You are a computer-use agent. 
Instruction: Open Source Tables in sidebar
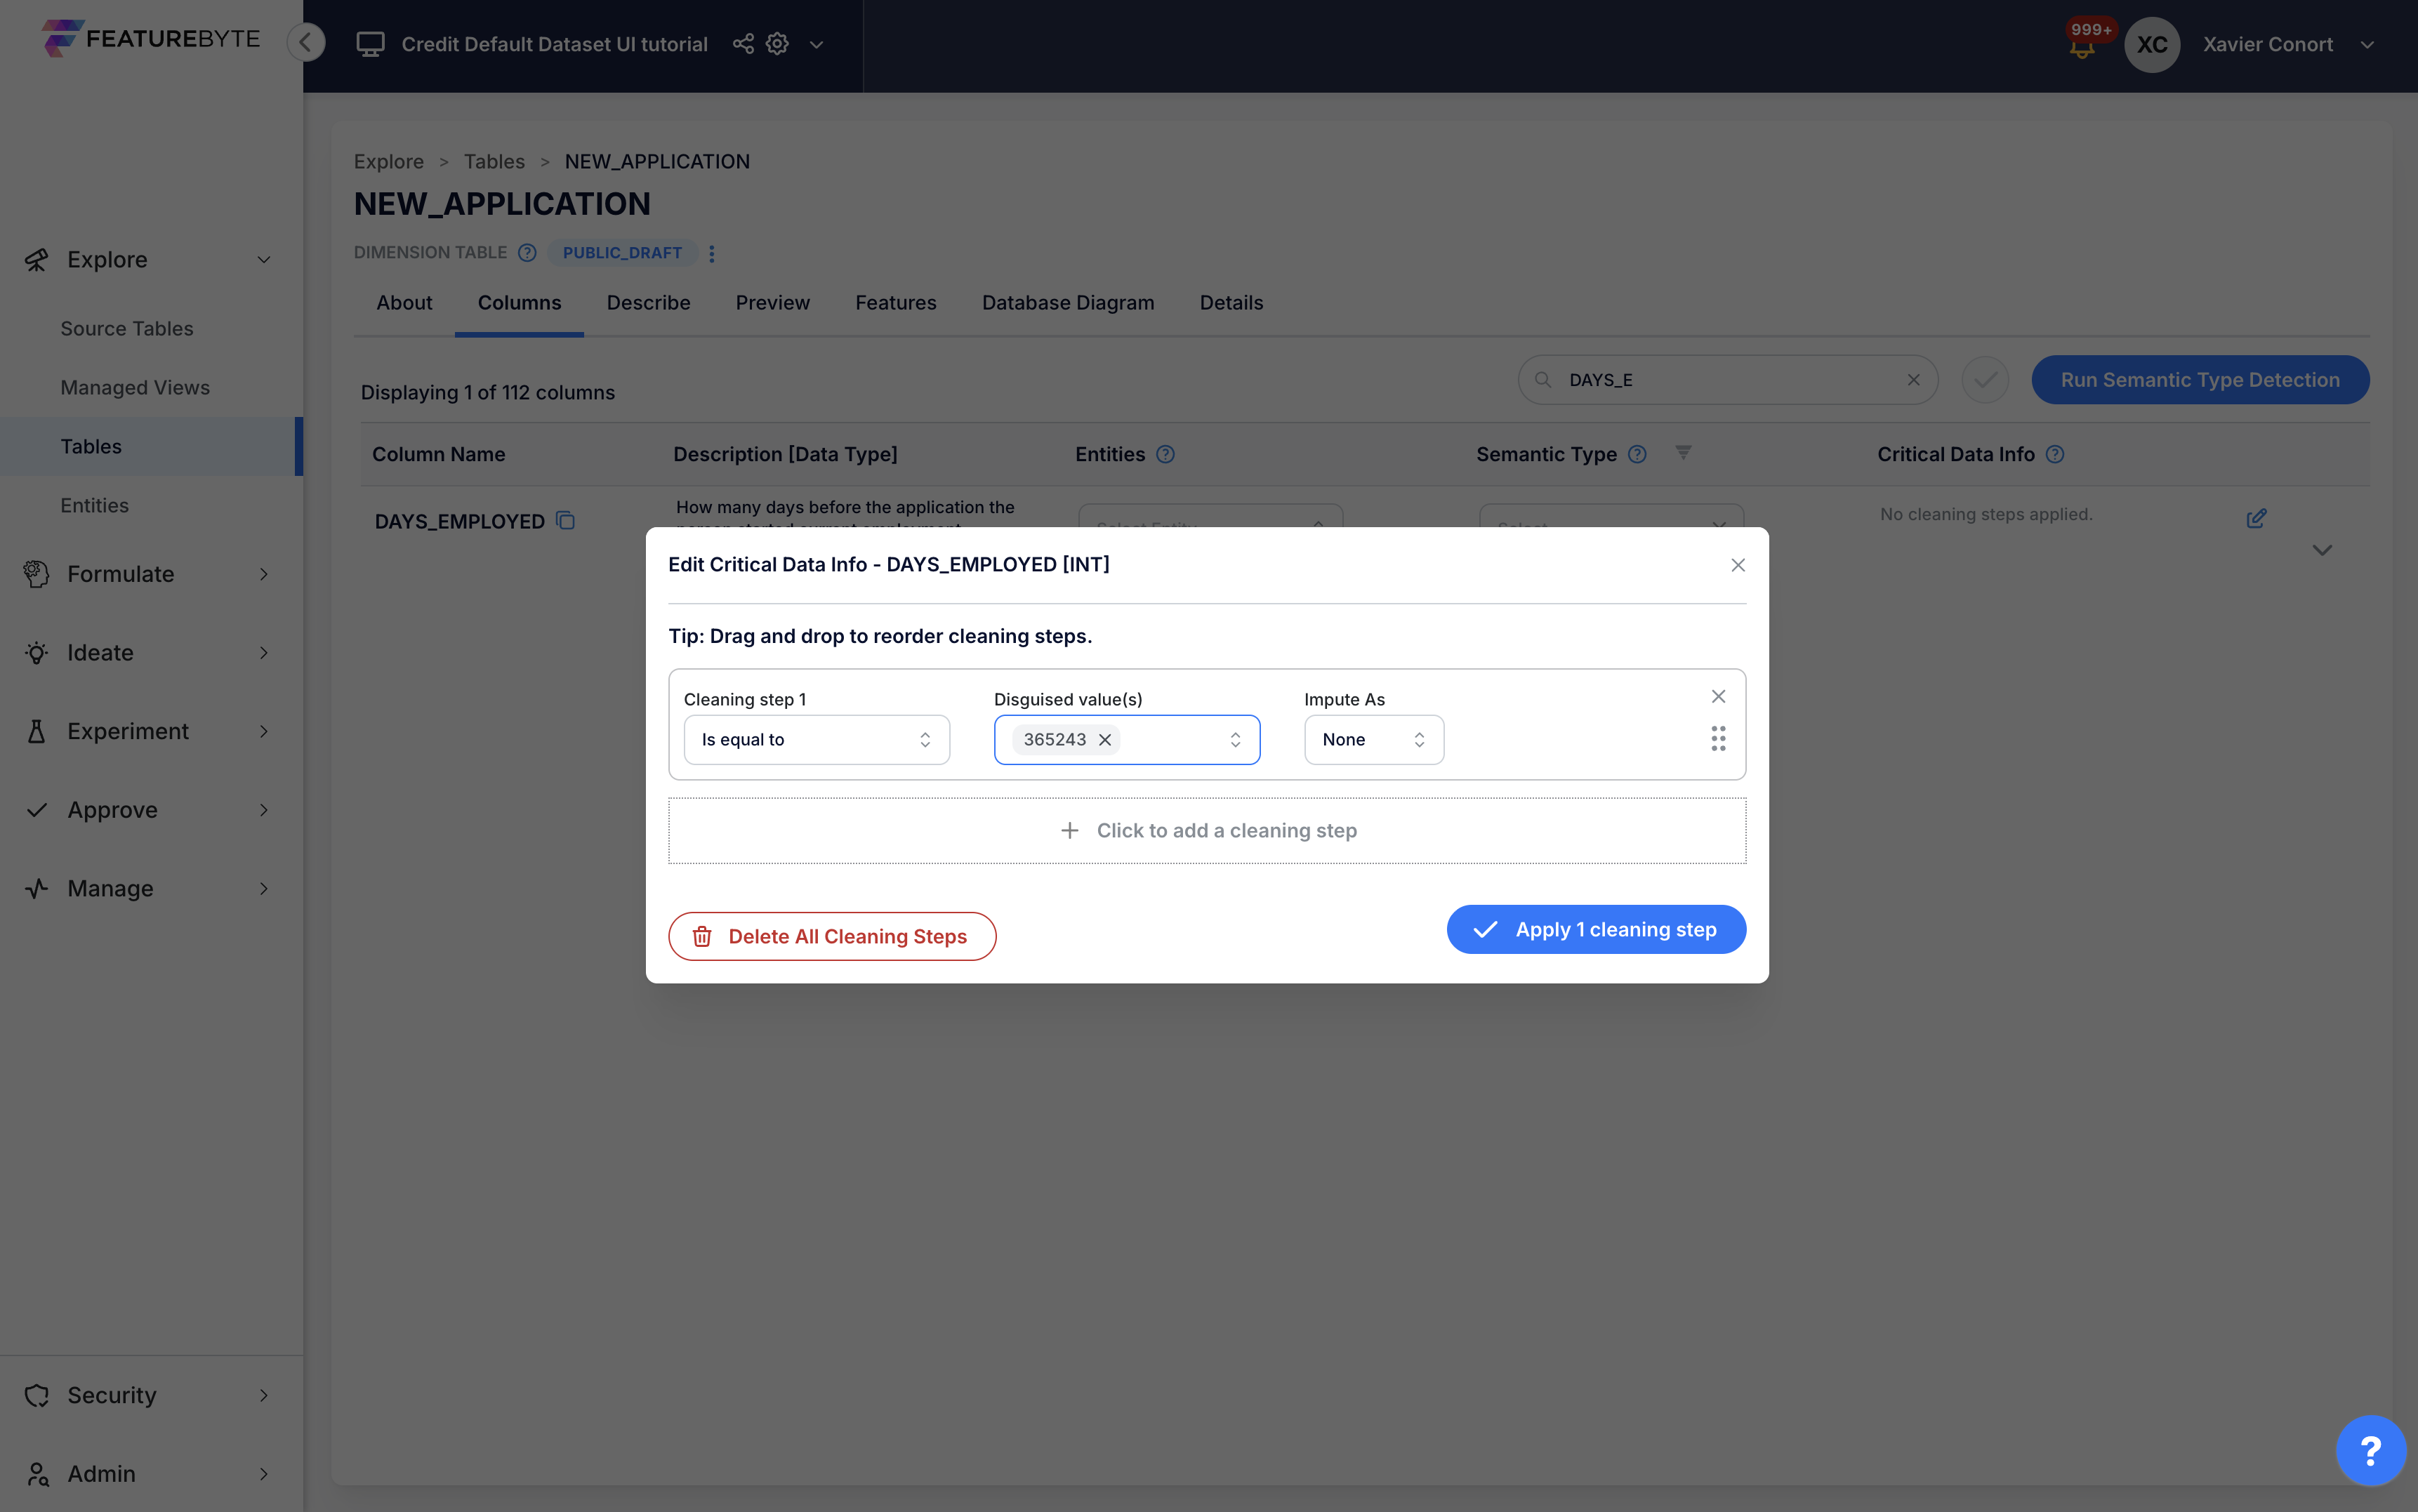coord(127,329)
